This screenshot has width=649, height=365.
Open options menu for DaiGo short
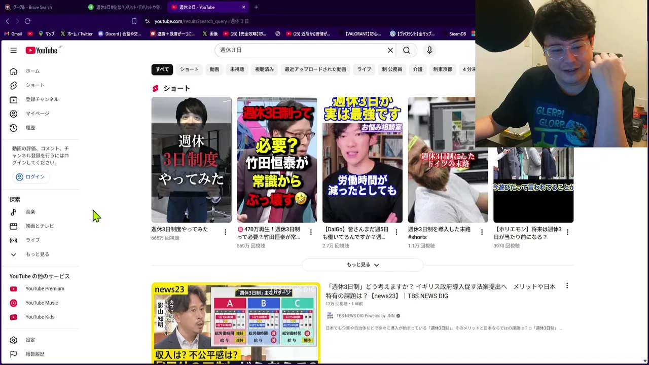pos(396,232)
